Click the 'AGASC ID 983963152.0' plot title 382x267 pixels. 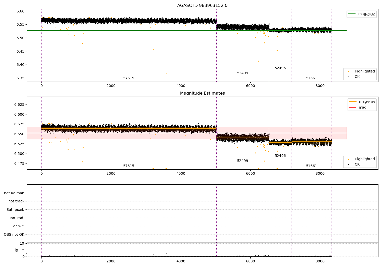point(202,6)
